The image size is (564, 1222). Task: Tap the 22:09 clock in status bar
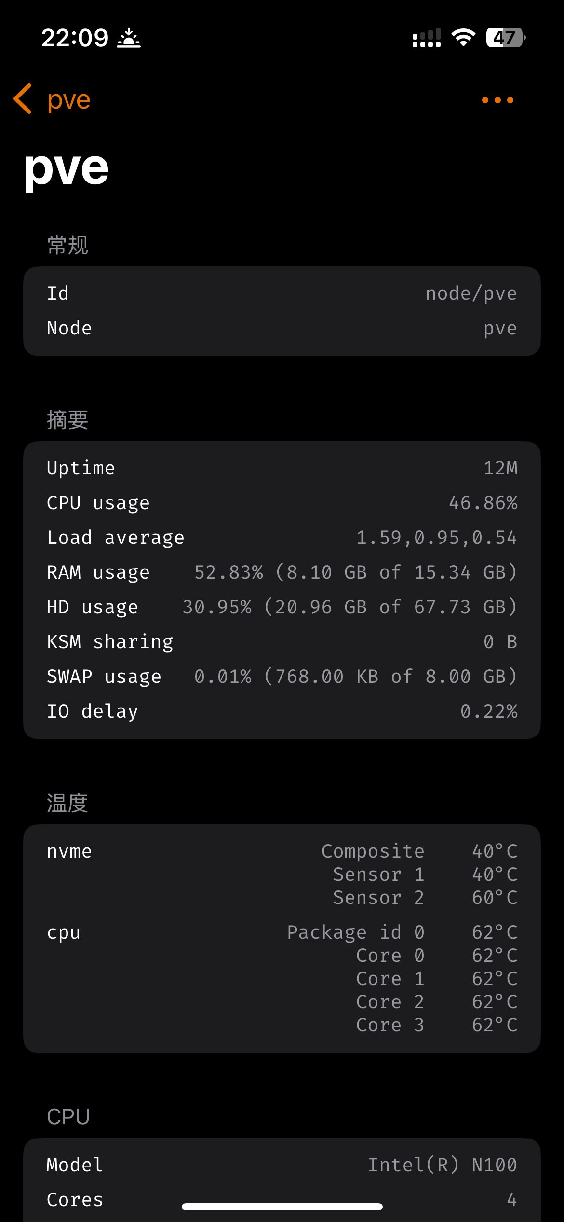pyautogui.click(x=75, y=38)
